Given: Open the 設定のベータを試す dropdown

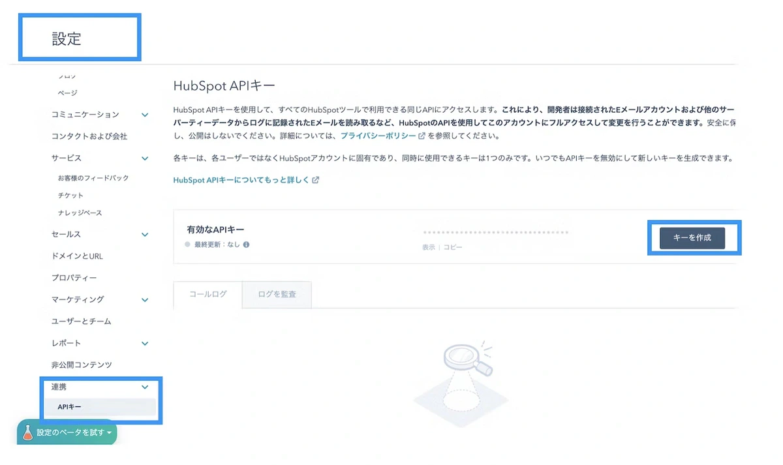Looking at the screenshot, I should pos(67,432).
